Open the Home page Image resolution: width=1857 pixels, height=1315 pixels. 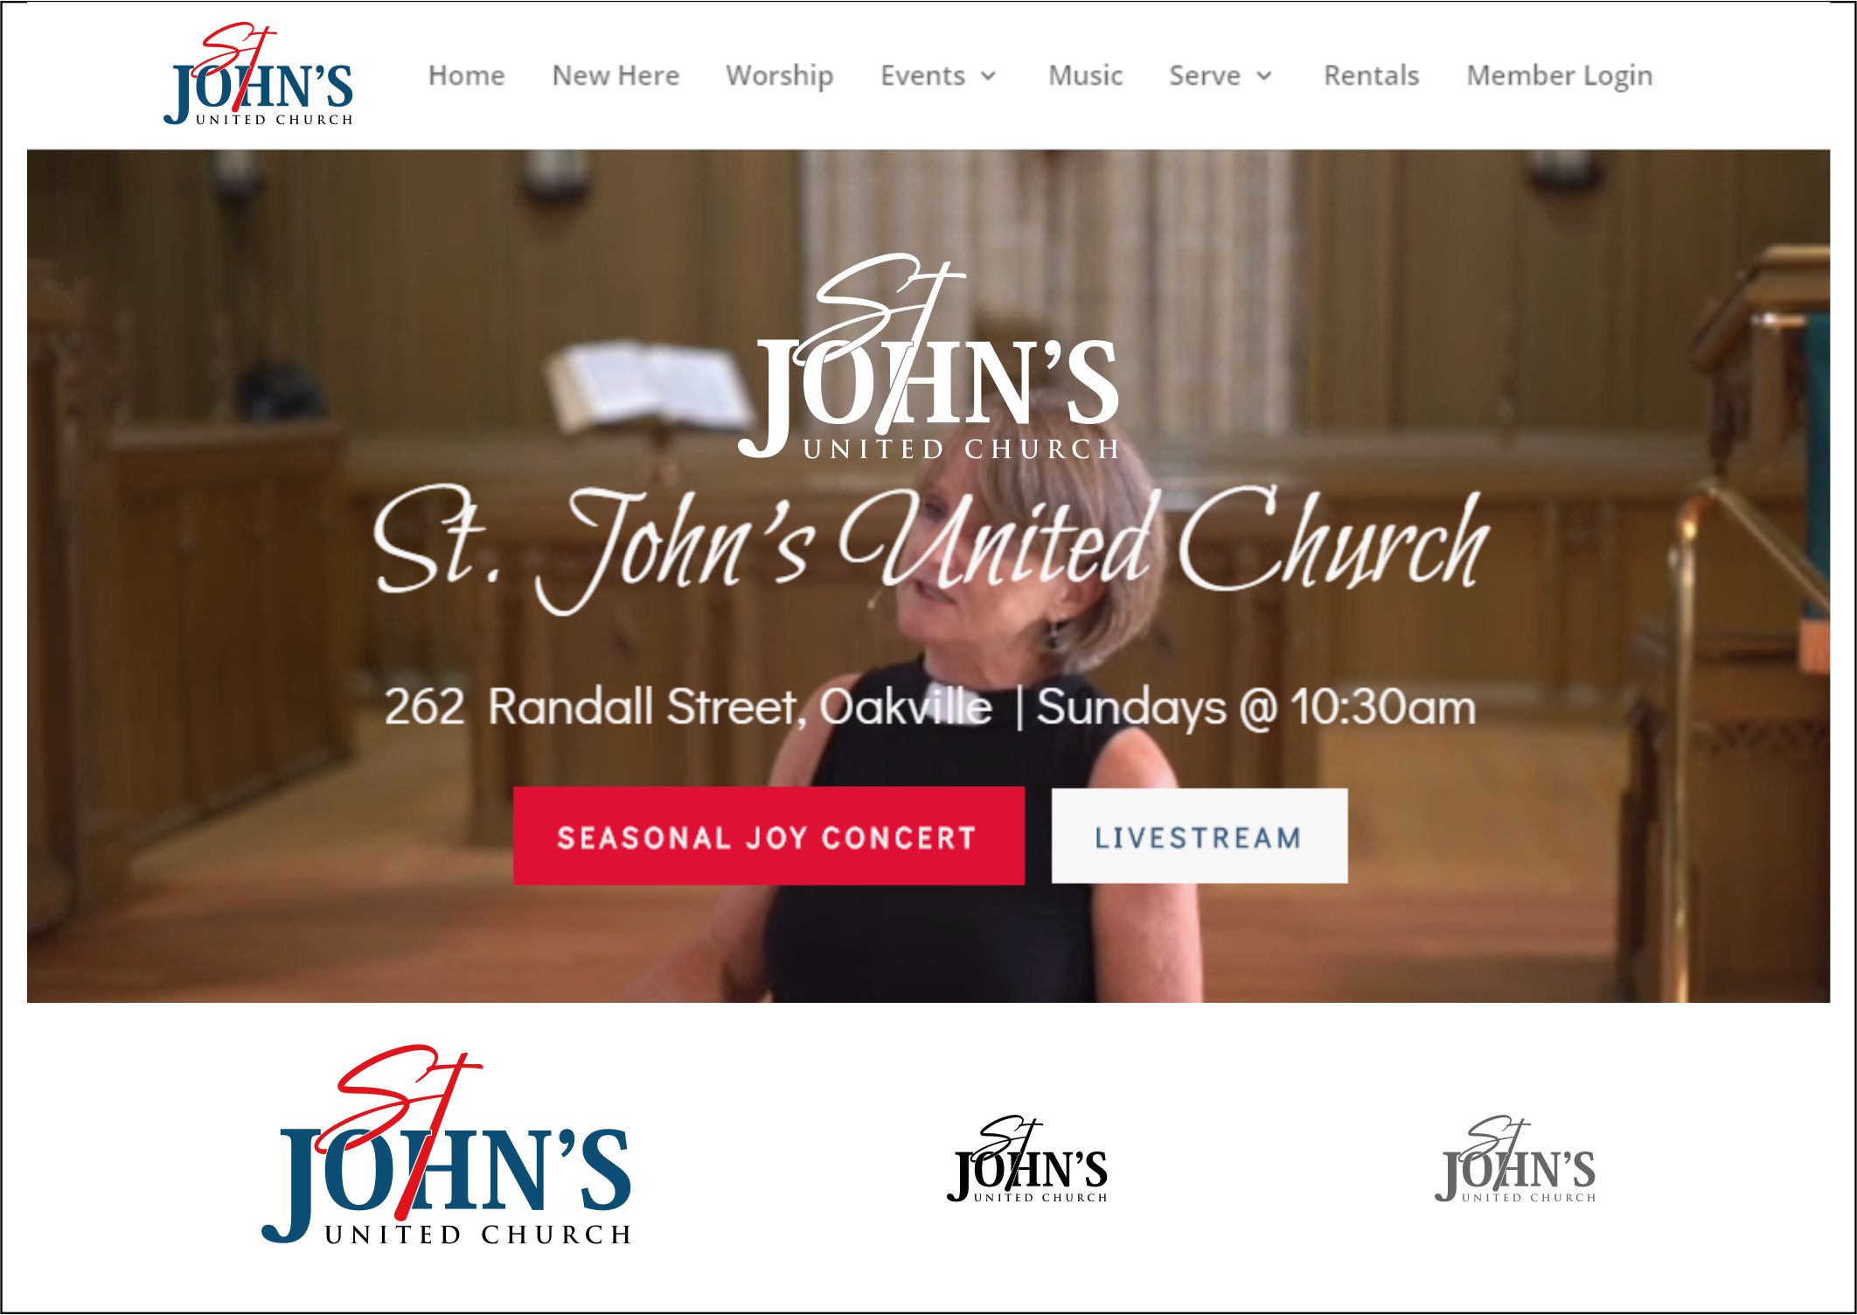pos(466,75)
